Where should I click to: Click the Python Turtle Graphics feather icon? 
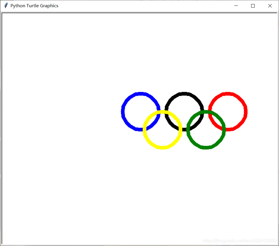pos(6,5)
